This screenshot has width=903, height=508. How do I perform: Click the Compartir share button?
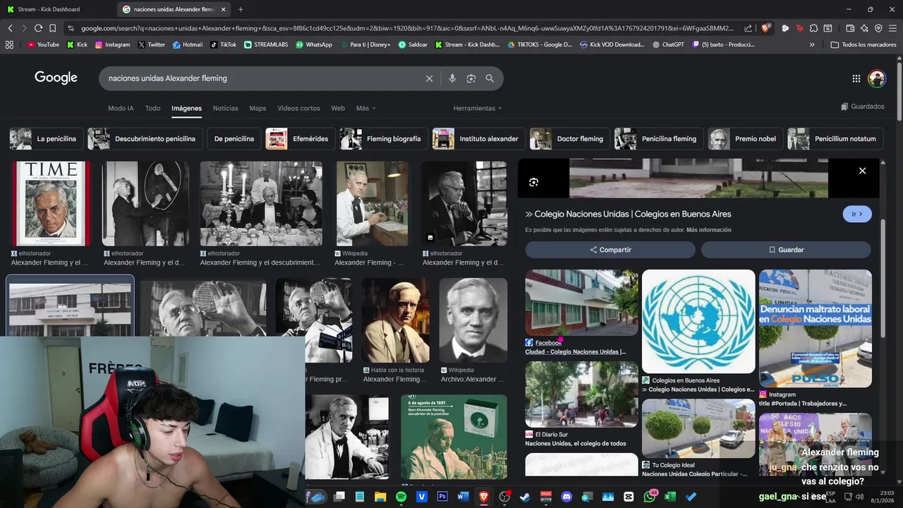(x=610, y=250)
